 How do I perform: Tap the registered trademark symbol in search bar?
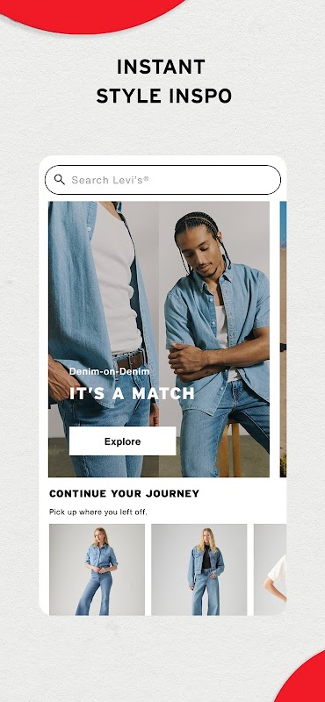click(146, 178)
